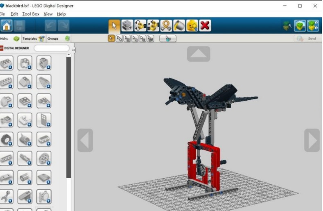Expand the gear wheel brick category
The image size is (323, 211).
7,139
